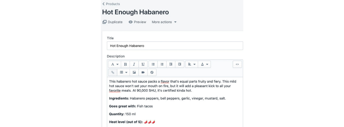This screenshot has height=127, width=344.
Task: Insert a bulleted list
Action: coord(153,64)
